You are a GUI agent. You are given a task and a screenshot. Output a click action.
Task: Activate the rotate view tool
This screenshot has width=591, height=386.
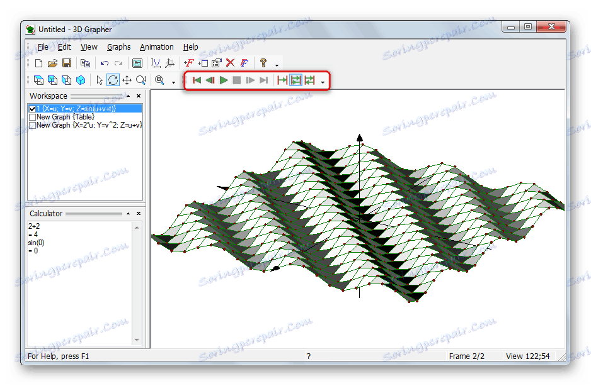[x=113, y=80]
